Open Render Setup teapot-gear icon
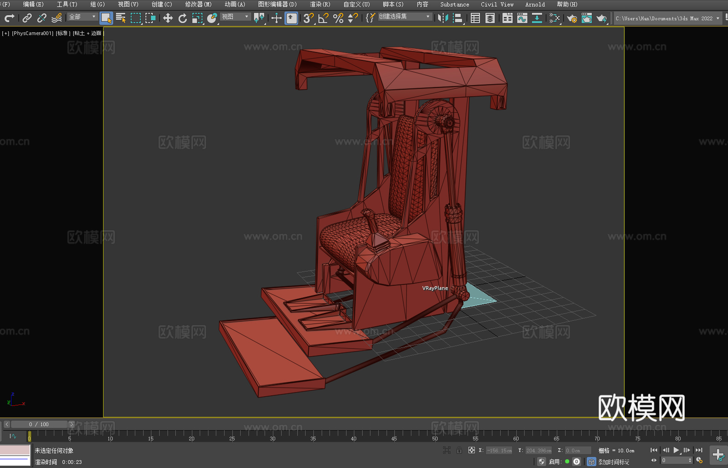 coord(572,18)
